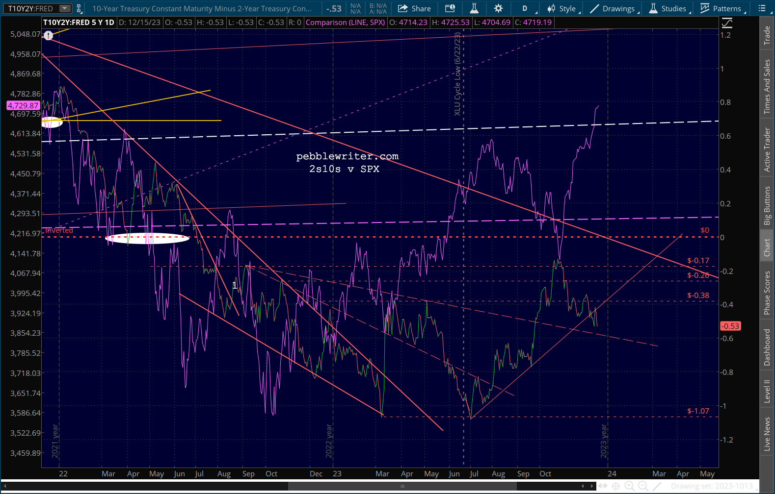Click the flask icon beside the gear
This screenshot has width=775, height=494.
point(474,8)
